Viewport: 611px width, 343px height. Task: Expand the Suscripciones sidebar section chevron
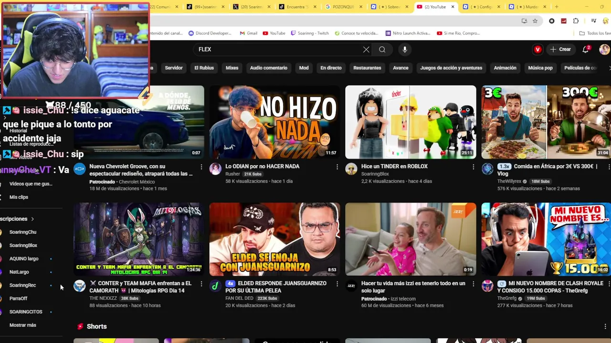[32, 219]
